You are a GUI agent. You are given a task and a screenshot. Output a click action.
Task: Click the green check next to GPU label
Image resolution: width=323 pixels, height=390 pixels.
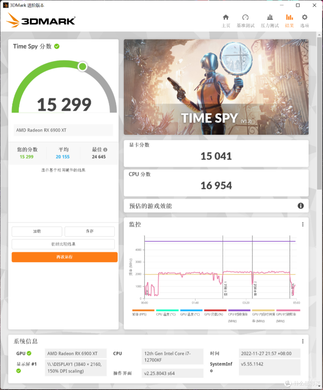[29, 353]
